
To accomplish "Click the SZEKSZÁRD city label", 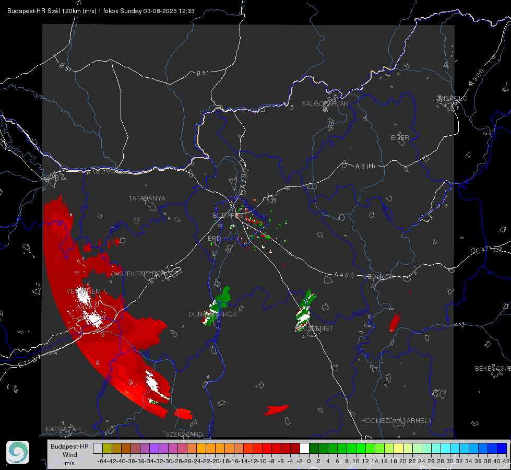I will tap(184, 434).
